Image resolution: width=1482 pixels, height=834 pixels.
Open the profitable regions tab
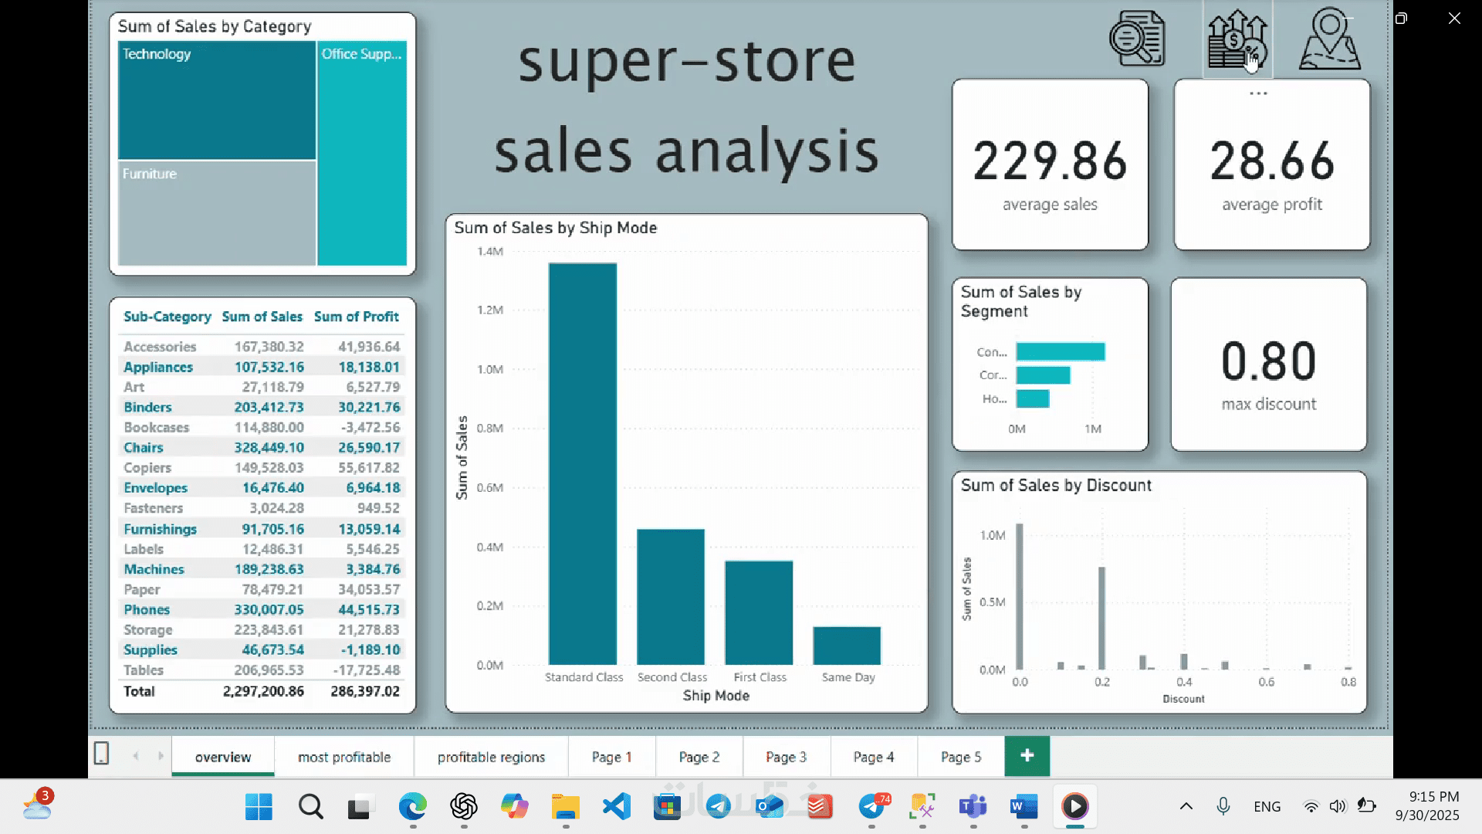point(491,757)
